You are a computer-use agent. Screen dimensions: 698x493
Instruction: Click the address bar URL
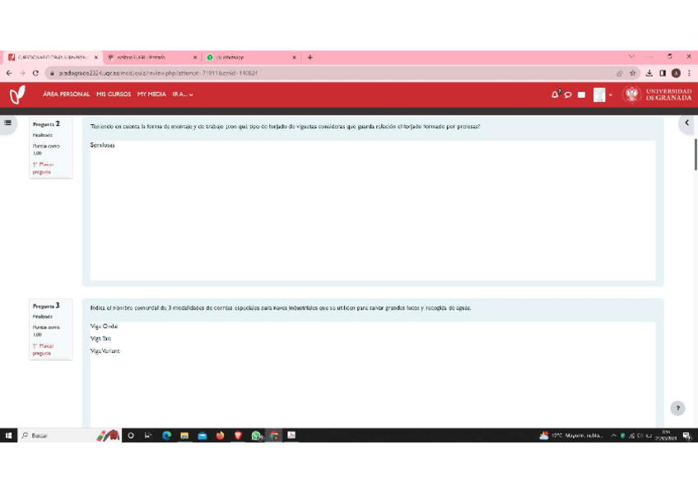[x=159, y=73]
